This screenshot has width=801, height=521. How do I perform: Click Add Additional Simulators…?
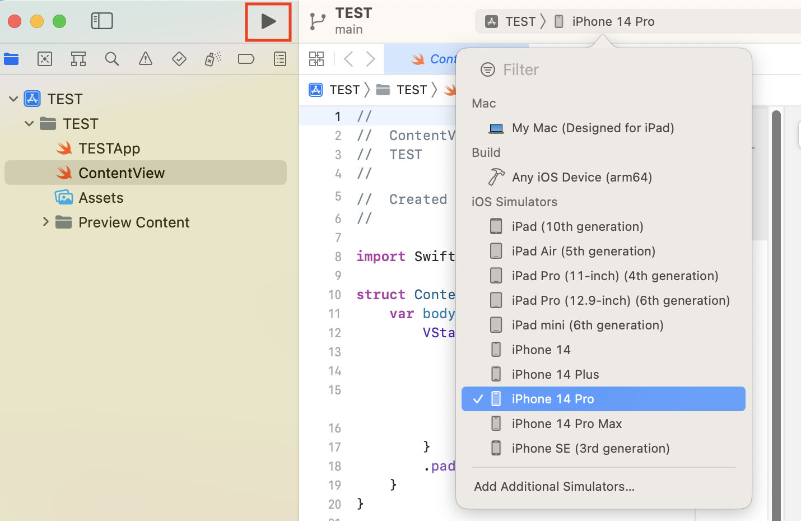coord(554,487)
